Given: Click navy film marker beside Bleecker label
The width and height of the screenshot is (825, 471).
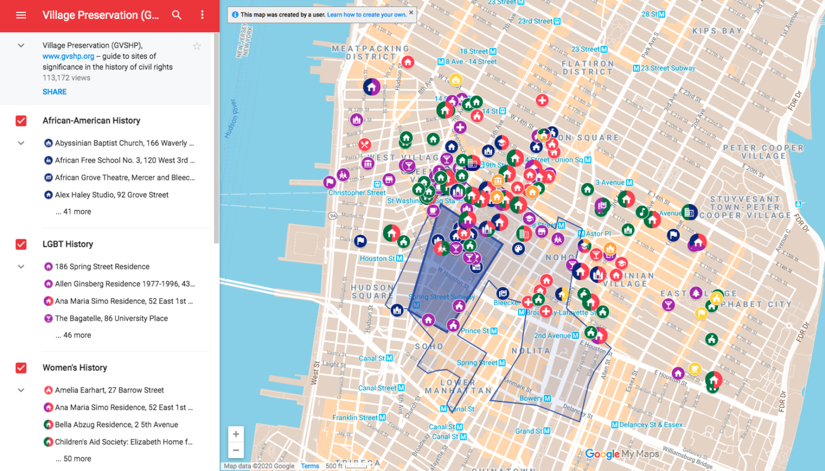Looking at the screenshot, I should pyautogui.click(x=502, y=293).
